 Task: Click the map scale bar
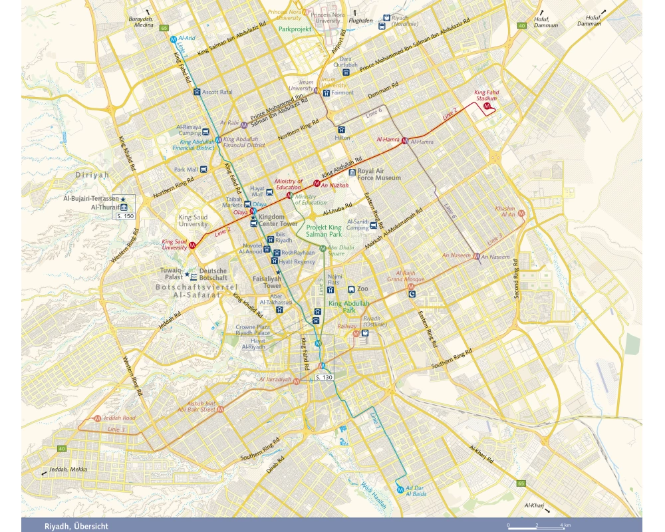coord(536,525)
